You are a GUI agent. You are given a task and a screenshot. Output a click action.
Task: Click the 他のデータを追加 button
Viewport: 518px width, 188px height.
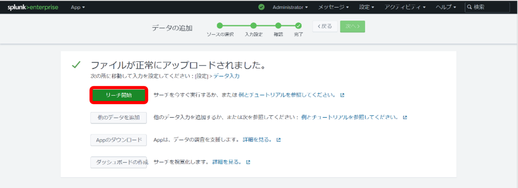tap(118, 118)
